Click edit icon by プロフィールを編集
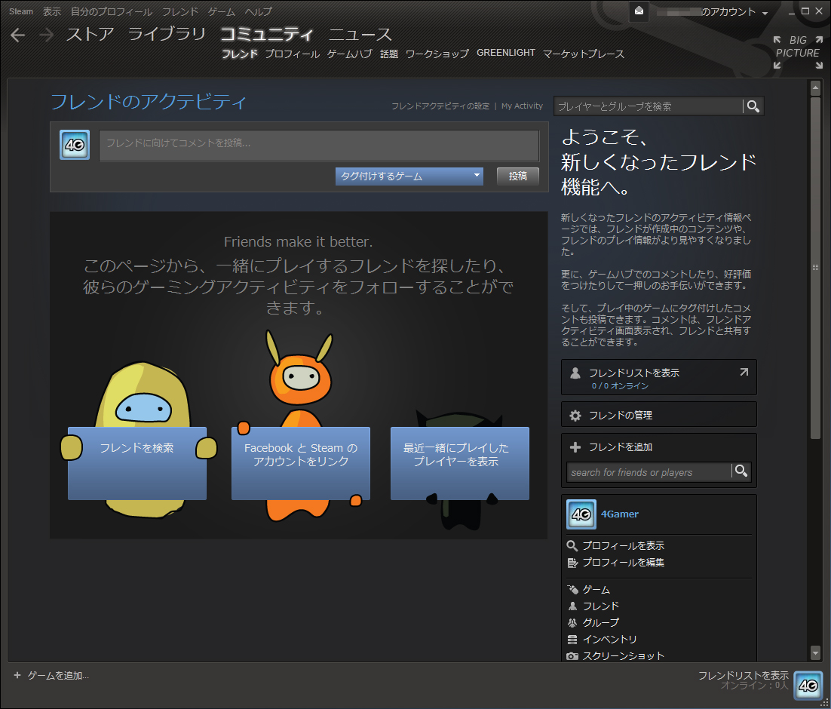Image resolution: width=831 pixels, height=709 pixels. coord(572,562)
